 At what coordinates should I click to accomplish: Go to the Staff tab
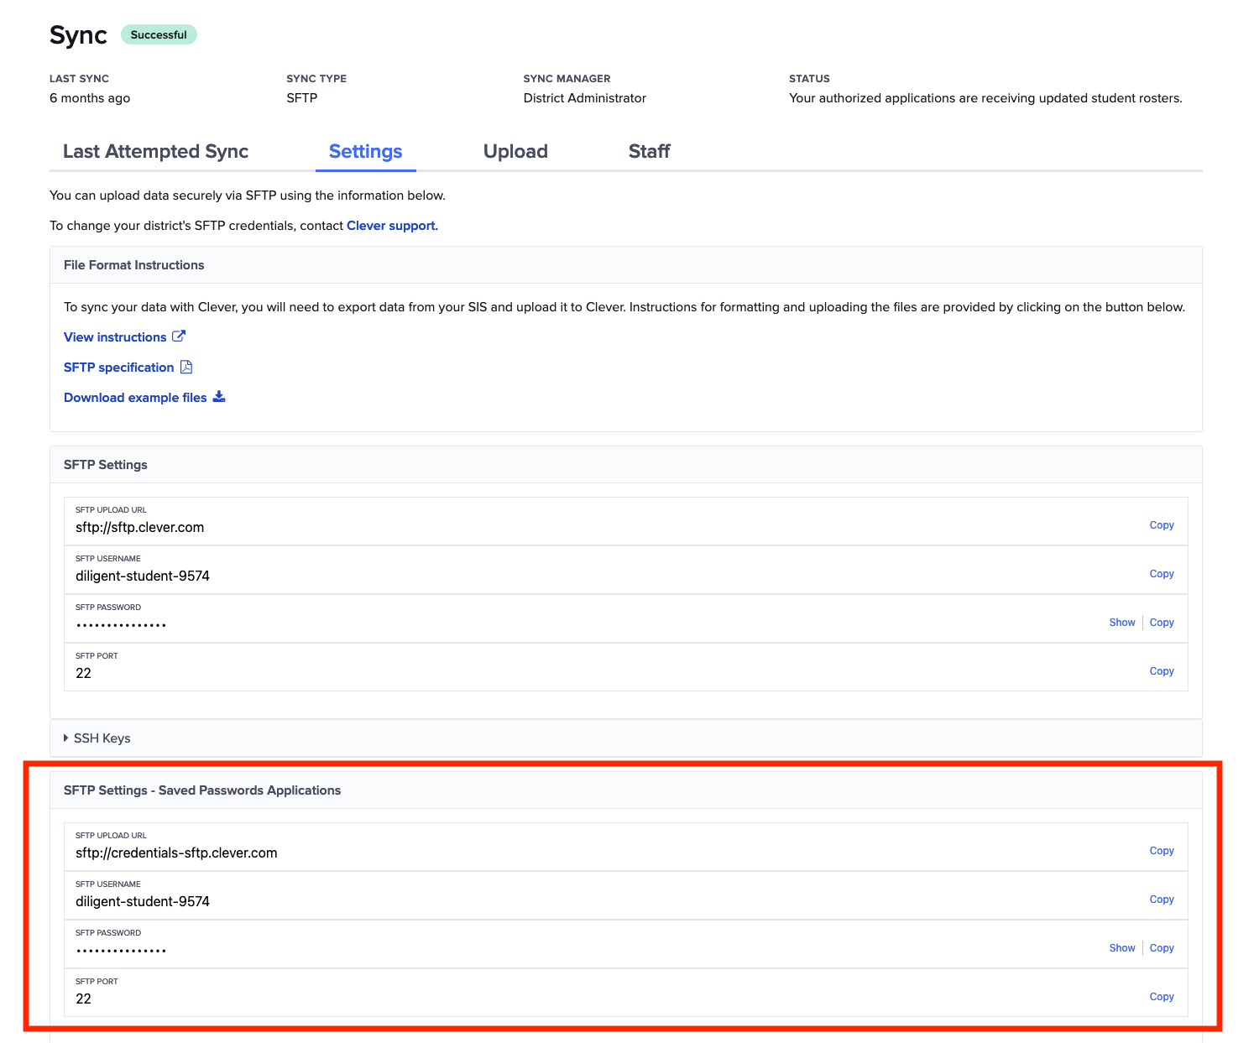click(649, 152)
